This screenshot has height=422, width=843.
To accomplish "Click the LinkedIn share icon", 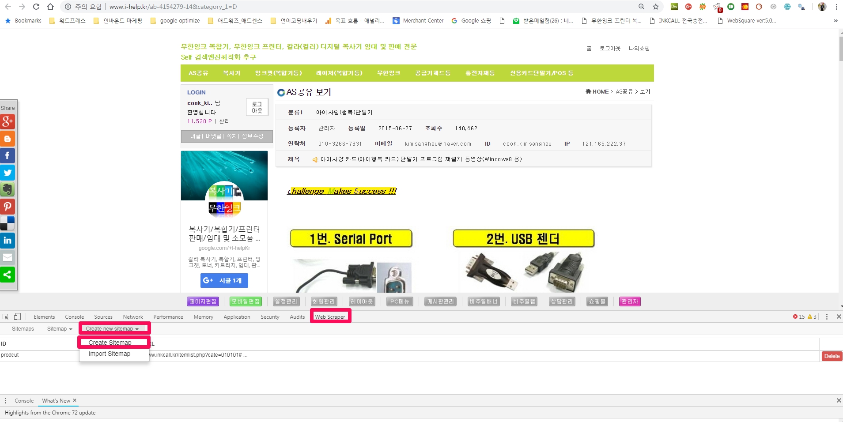I will tap(8, 241).
